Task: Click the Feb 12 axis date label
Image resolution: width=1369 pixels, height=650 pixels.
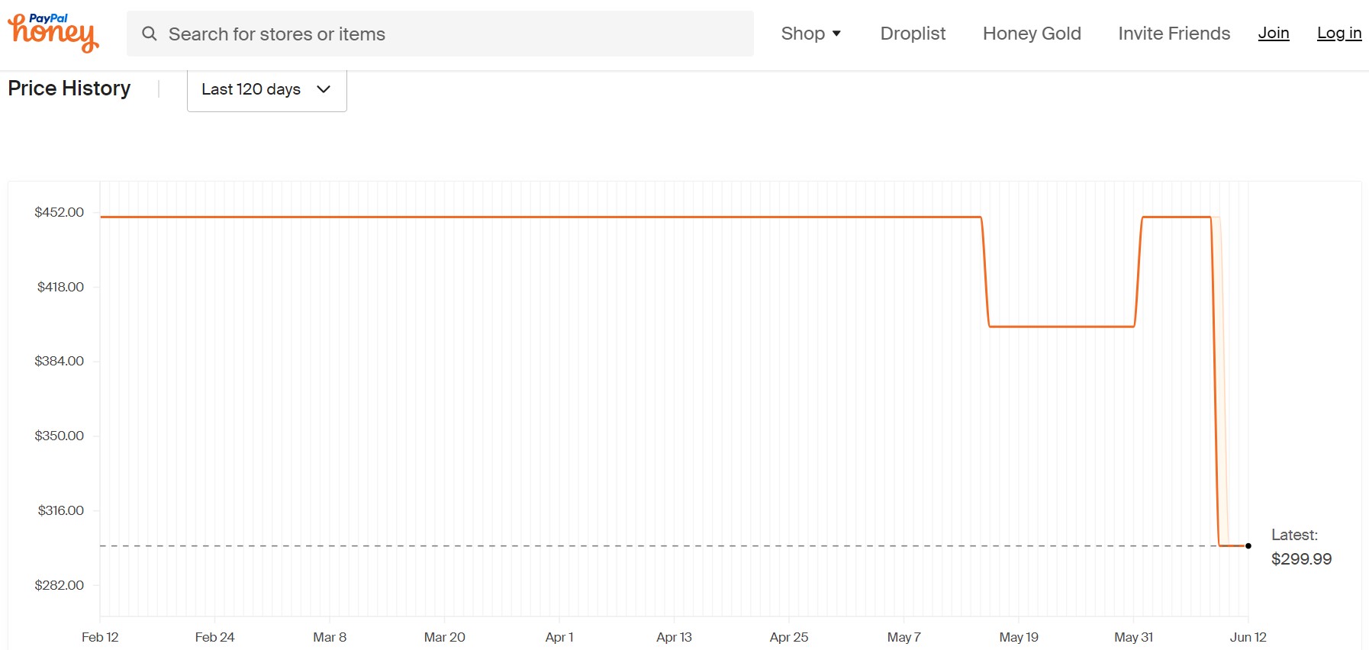Action: [100, 637]
